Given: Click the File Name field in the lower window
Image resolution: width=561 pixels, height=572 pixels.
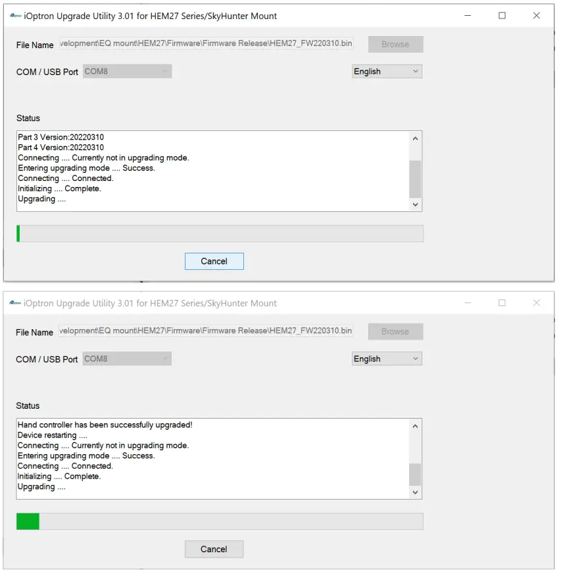Looking at the screenshot, I should (x=205, y=330).
